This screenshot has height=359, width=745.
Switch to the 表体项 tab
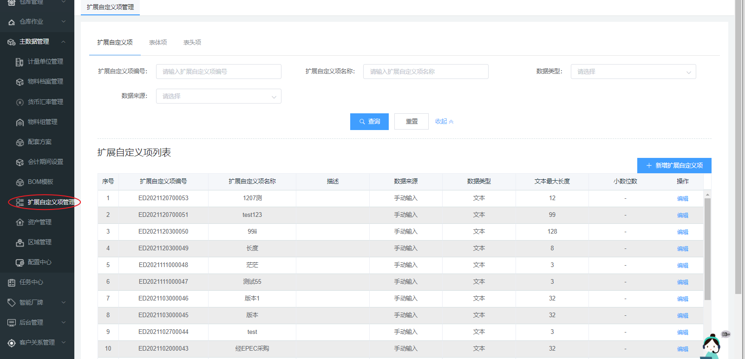pos(158,42)
